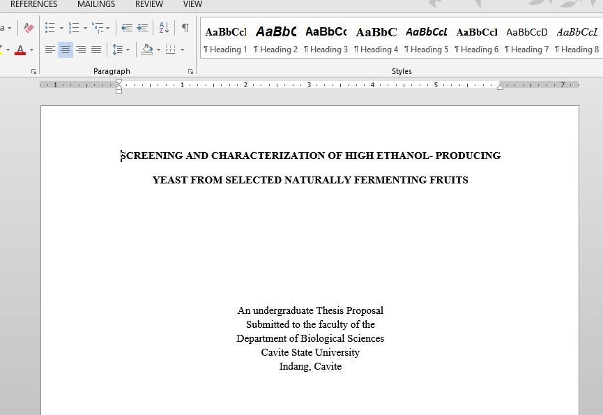Increase the paragraph indent
The width and height of the screenshot is (603, 415).
pyautogui.click(x=142, y=28)
